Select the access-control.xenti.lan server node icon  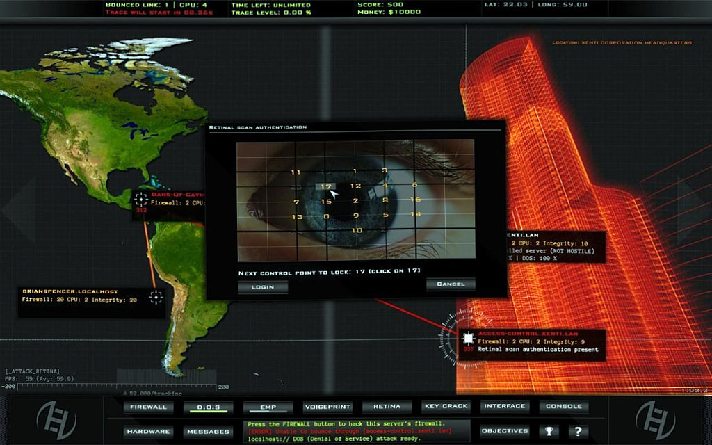tap(468, 339)
